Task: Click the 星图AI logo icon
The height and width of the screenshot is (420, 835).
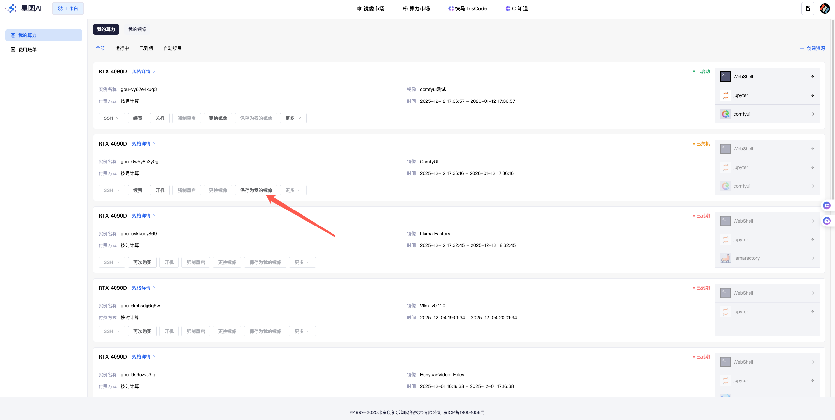Action: [12, 8]
